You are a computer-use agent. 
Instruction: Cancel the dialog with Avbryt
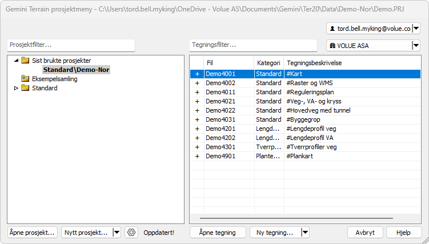coord(365,233)
